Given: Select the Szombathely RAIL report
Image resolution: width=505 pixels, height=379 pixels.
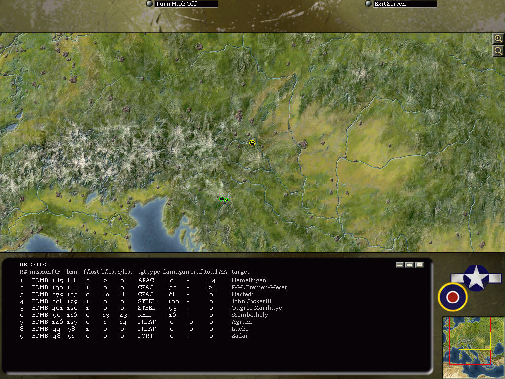Looking at the screenshot, I should tap(144, 315).
